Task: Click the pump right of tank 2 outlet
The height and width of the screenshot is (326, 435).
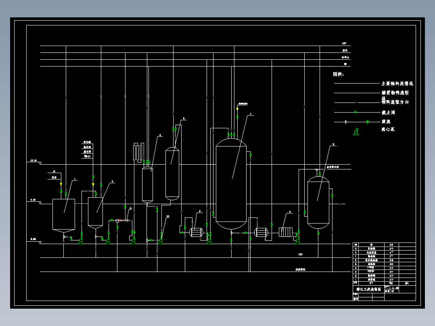Action: click(108, 241)
